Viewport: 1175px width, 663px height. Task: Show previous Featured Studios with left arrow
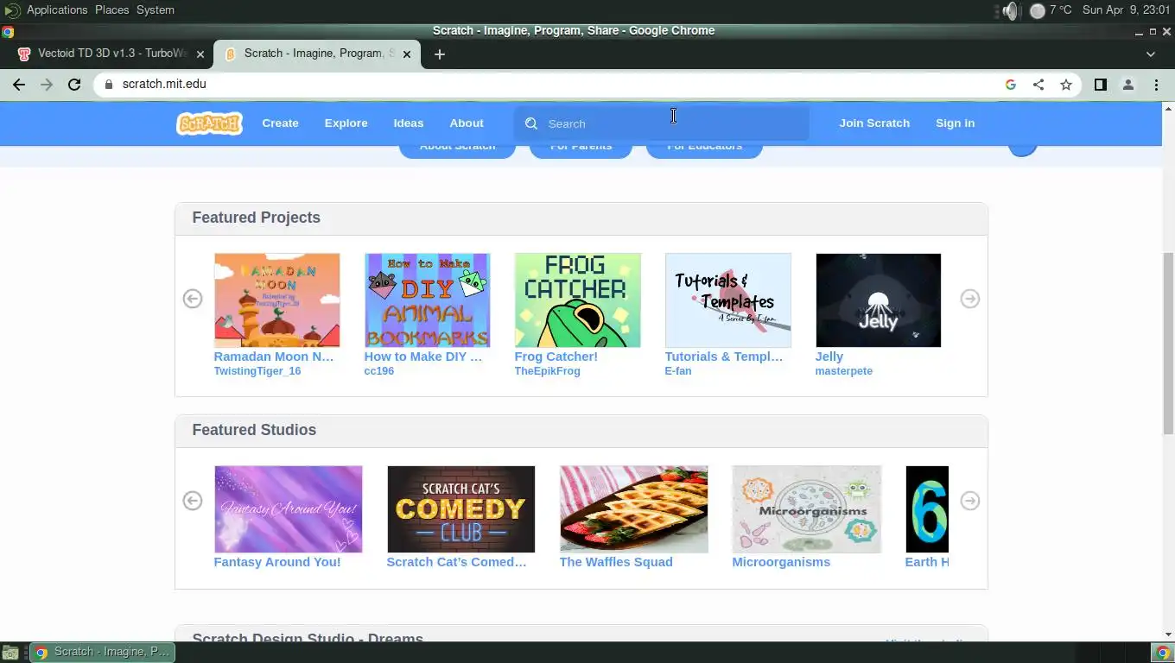[x=193, y=501]
